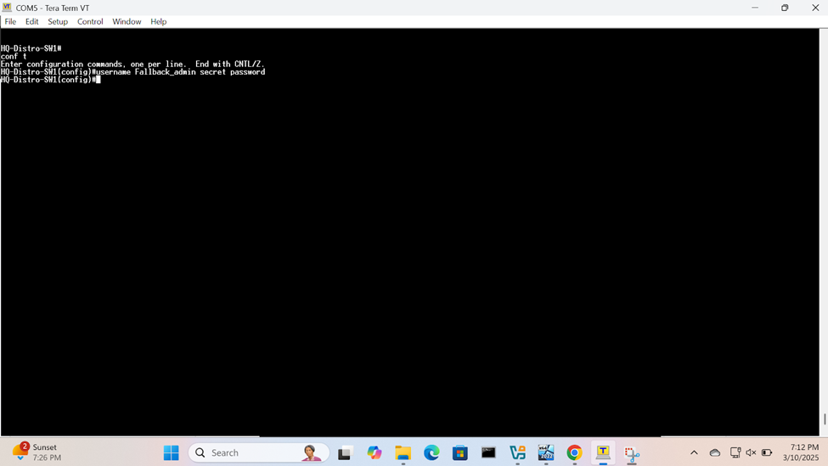The width and height of the screenshot is (828, 466).
Task: Click the terminal vertical scrollbar thumb
Action: tap(825, 419)
